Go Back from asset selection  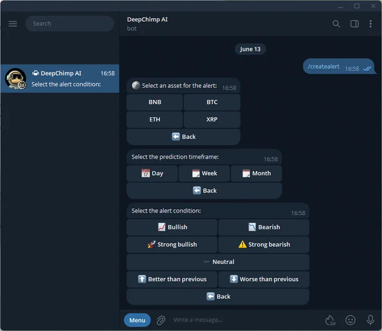click(184, 137)
